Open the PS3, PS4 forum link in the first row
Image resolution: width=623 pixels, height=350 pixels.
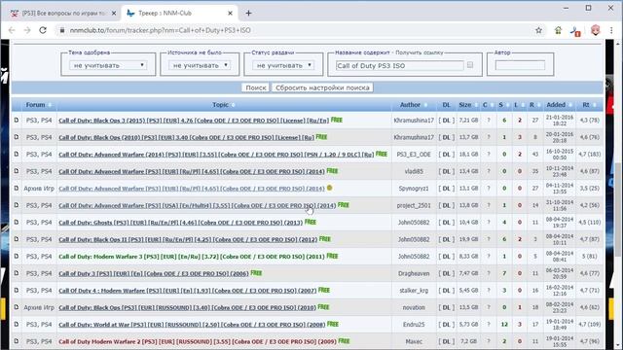click(39, 121)
